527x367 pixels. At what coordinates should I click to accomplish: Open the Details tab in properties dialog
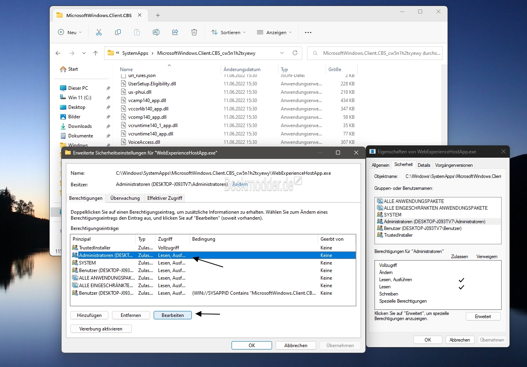coord(424,165)
